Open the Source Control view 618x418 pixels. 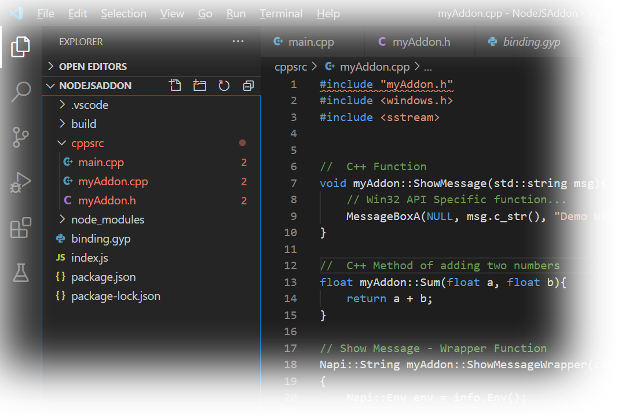[x=21, y=137]
